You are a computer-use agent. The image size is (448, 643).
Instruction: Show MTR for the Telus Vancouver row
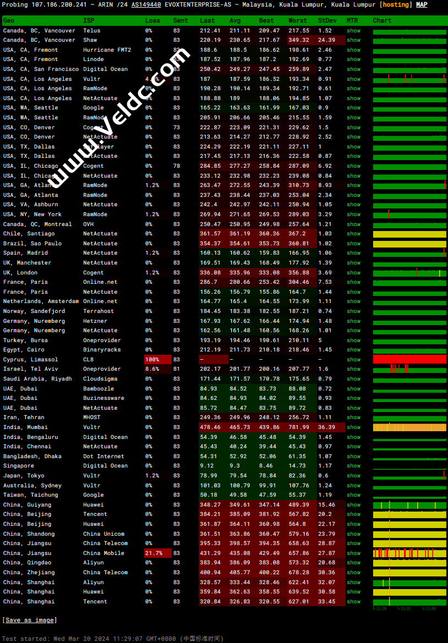[x=354, y=30]
